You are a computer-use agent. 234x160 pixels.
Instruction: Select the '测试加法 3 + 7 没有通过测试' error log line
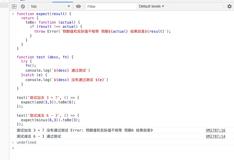click(85, 130)
